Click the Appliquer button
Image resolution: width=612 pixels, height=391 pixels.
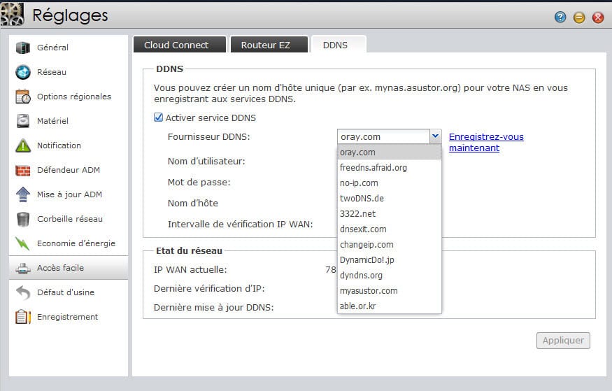pos(563,340)
